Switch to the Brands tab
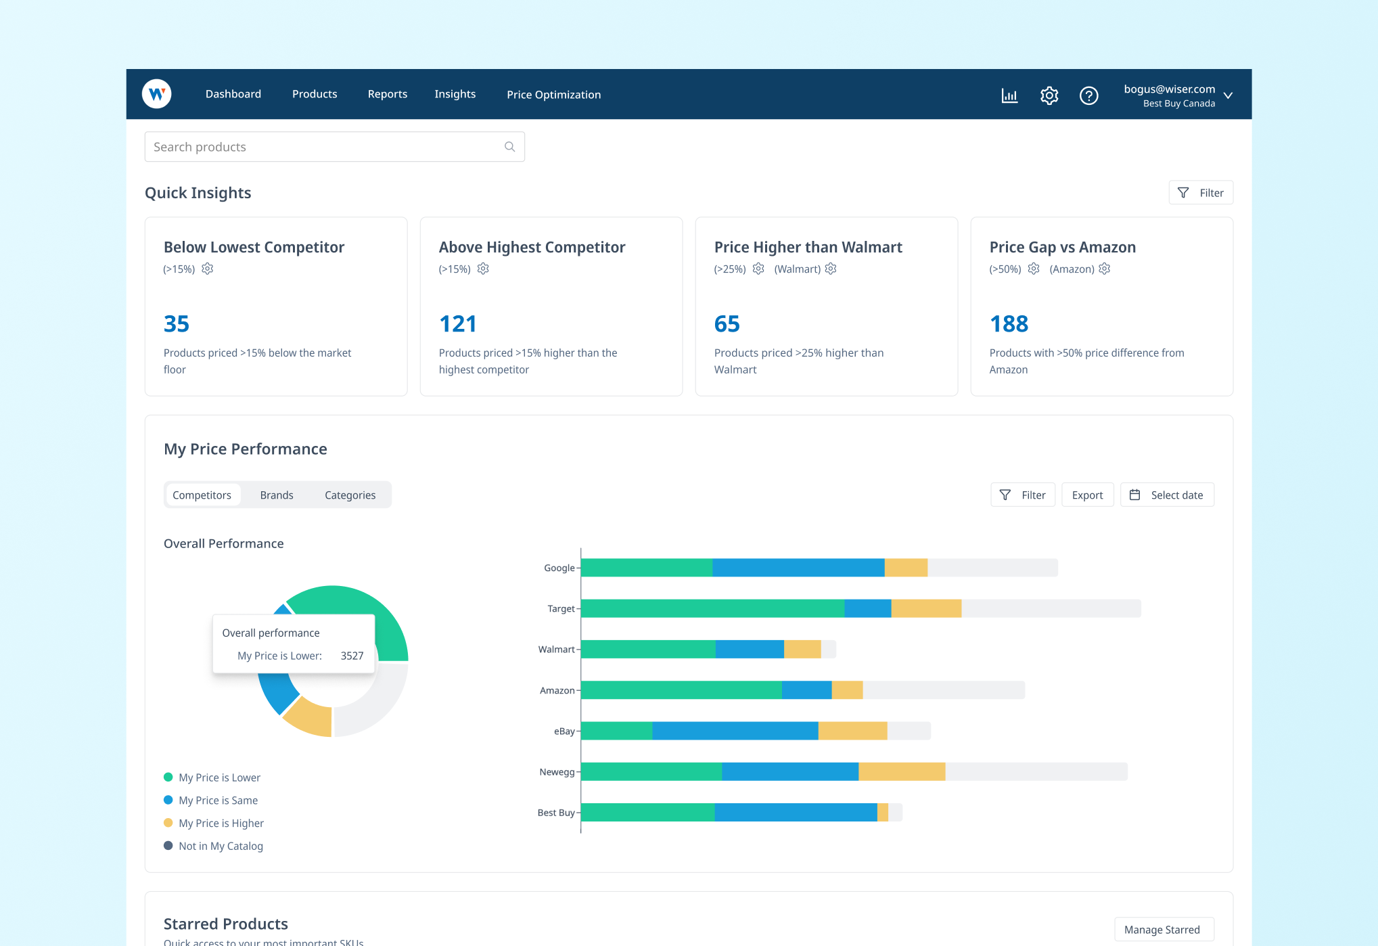This screenshot has width=1378, height=946. pos(277,495)
